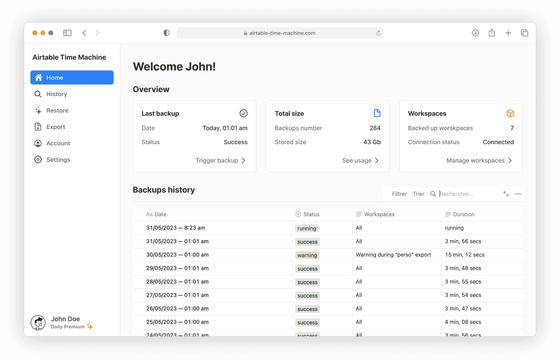Screen dimensions: 560x362
Task: Click the file icon on Total size card
Action: tap(376, 113)
